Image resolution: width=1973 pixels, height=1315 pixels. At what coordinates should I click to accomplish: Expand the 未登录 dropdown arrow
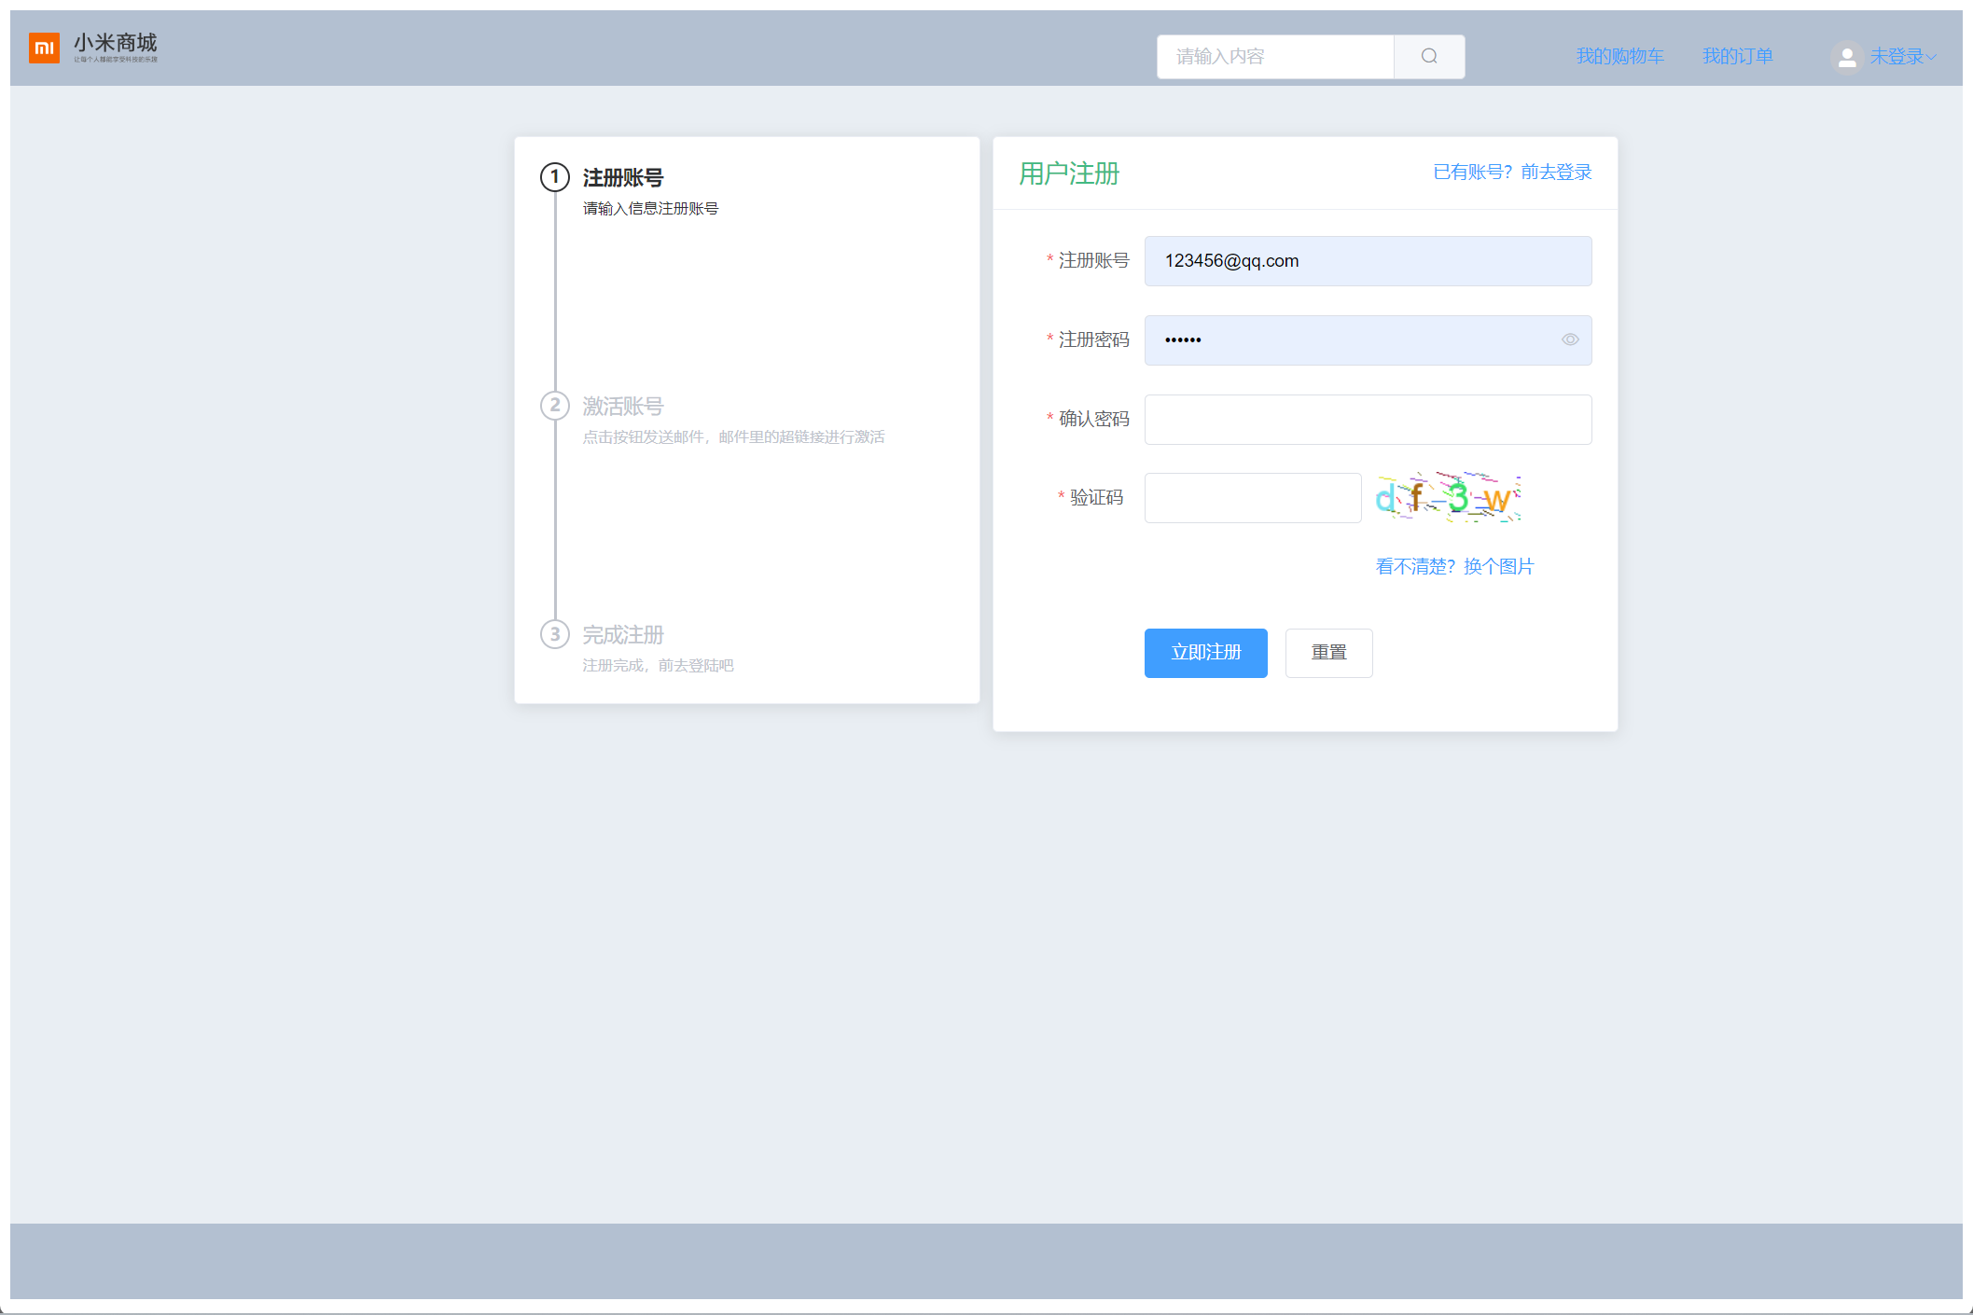coord(1931,57)
